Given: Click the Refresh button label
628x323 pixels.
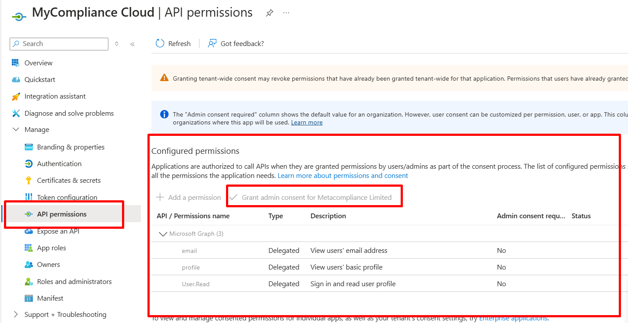Looking at the screenshot, I should [x=179, y=43].
